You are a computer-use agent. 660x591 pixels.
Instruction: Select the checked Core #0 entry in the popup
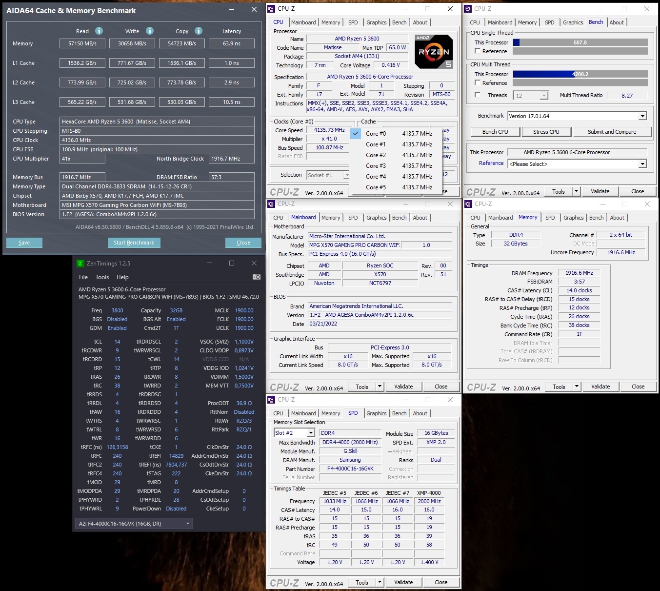click(x=396, y=134)
